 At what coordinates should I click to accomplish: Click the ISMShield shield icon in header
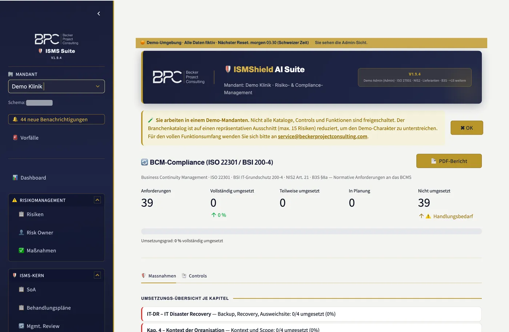pyautogui.click(x=228, y=69)
